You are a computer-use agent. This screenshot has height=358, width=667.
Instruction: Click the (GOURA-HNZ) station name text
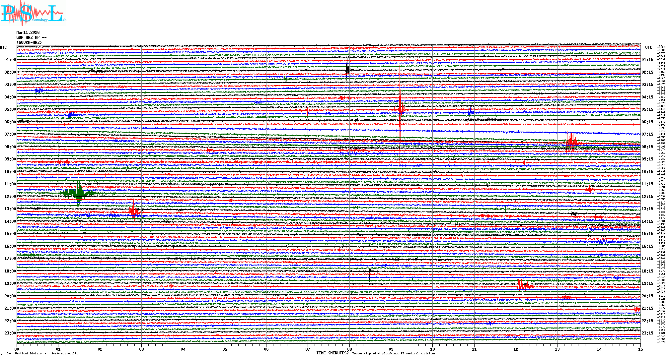29,42
